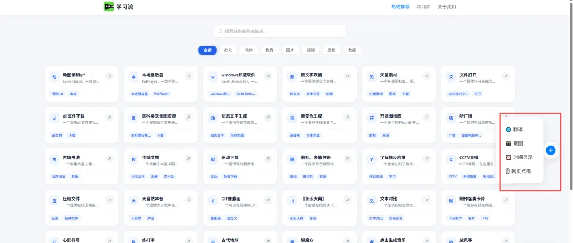The image size is (573, 243).
Task: Click the arrow icon on 了解核反应堆 card
Action: 427,159
